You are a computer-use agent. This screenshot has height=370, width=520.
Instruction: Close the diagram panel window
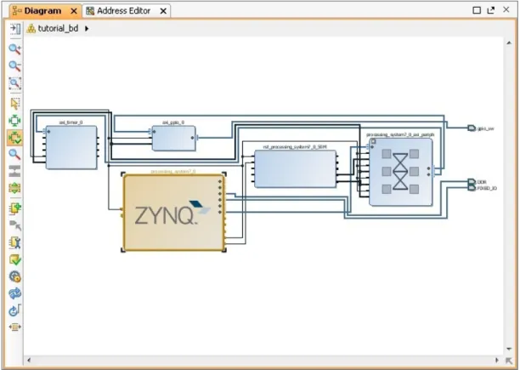click(x=506, y=10)
